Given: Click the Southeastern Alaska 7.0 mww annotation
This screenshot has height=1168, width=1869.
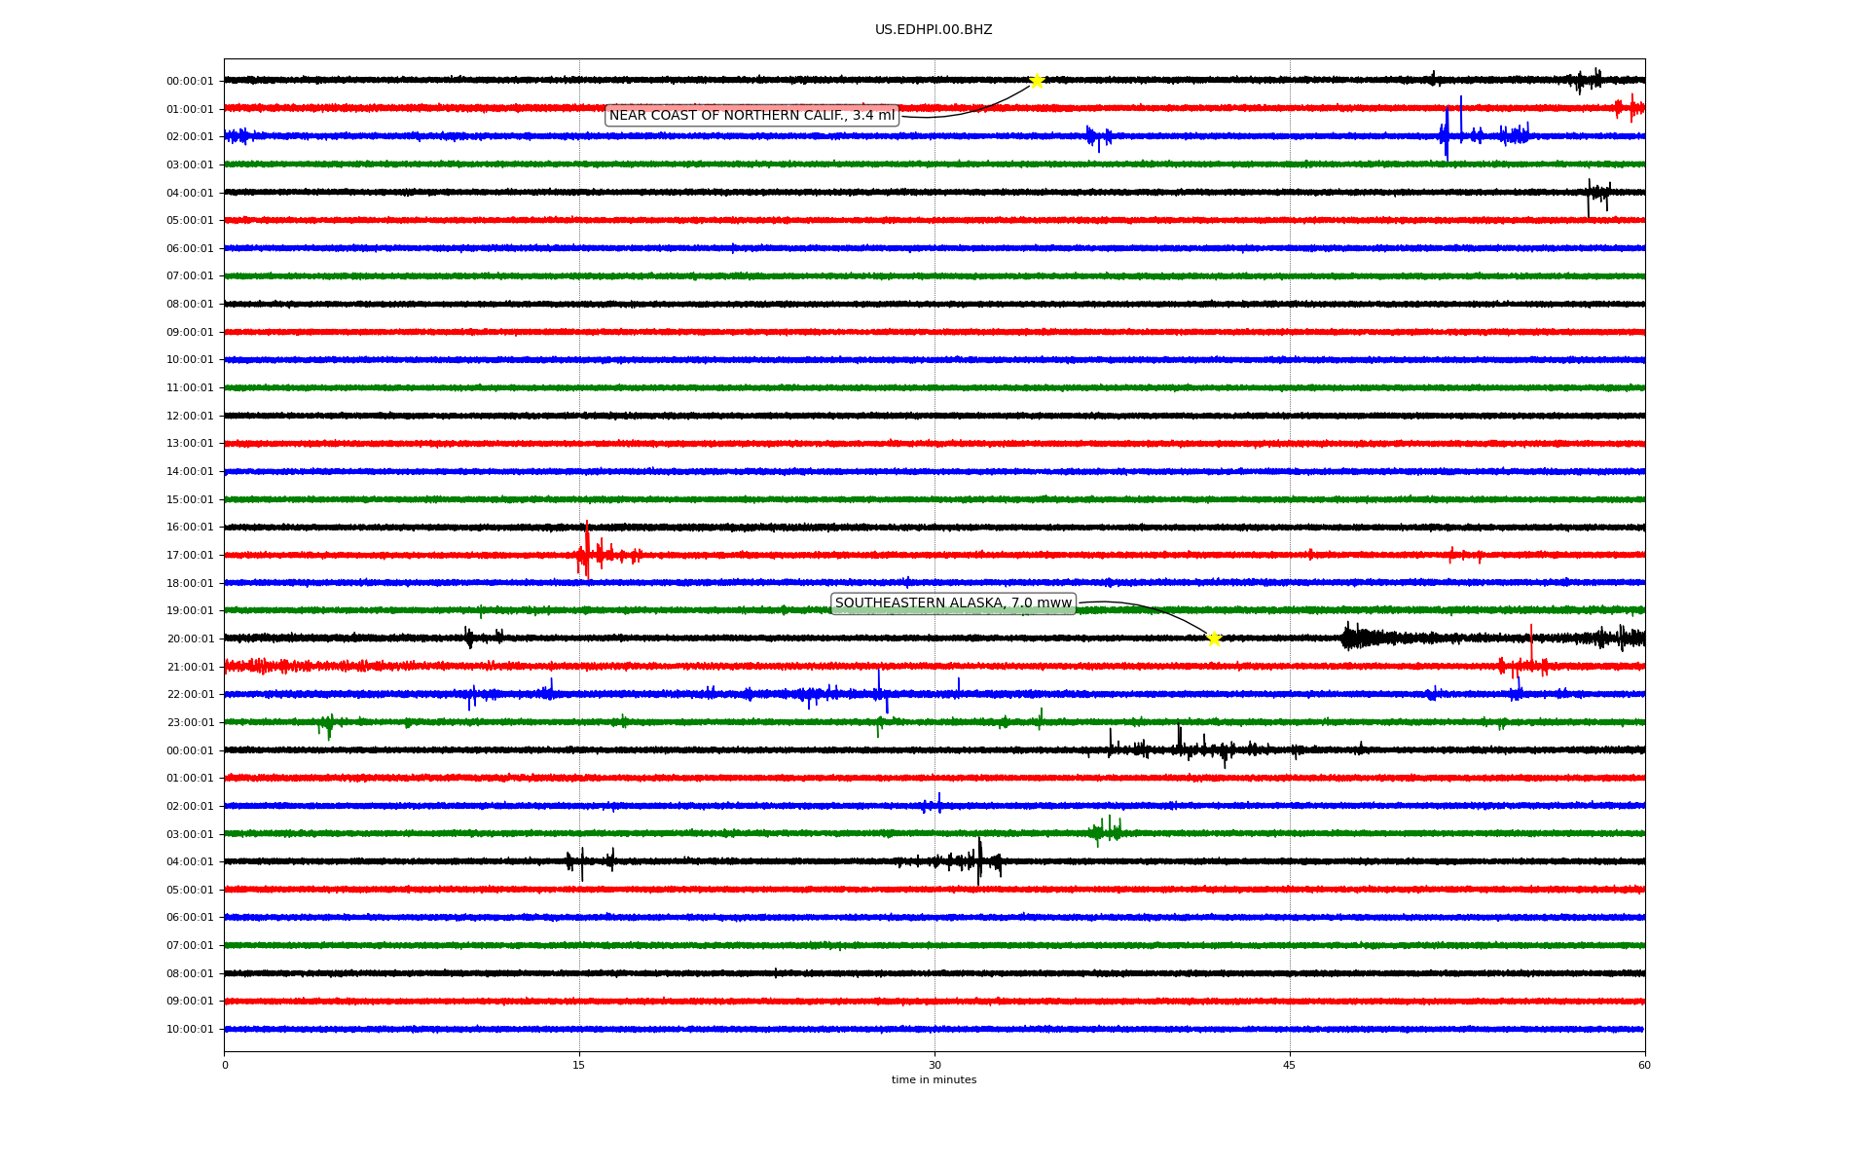Looking at the screenshot, I should [953, 603].
